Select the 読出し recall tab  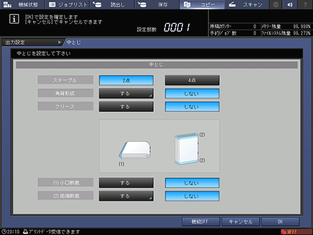112,4
